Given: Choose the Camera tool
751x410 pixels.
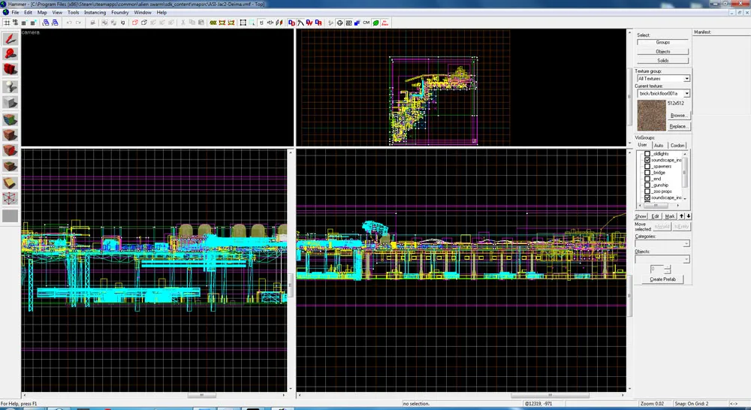Looking at the screenshot, I should (11, 70).
